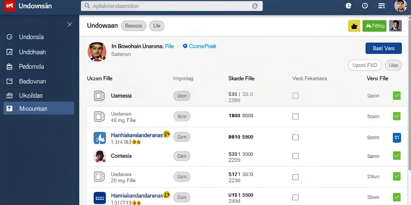Select Ukoiidan gift icon in sidebar

[x=10, y=95]
